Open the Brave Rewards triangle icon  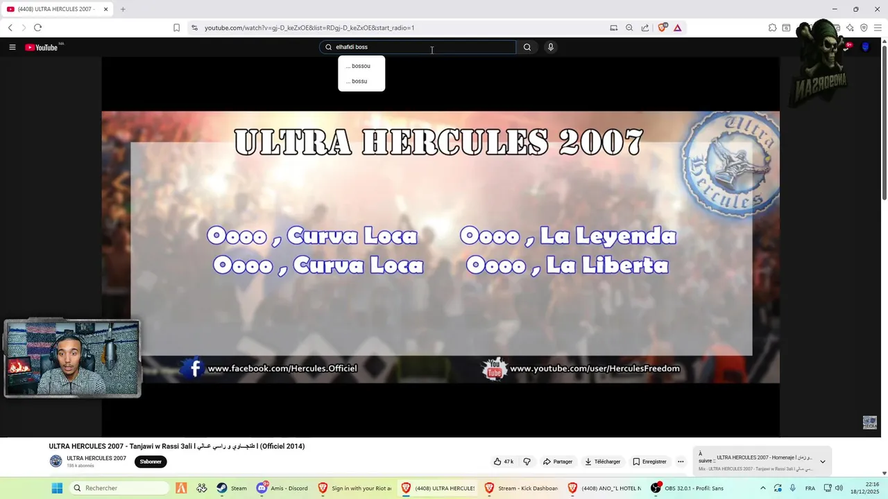(678, 28)
